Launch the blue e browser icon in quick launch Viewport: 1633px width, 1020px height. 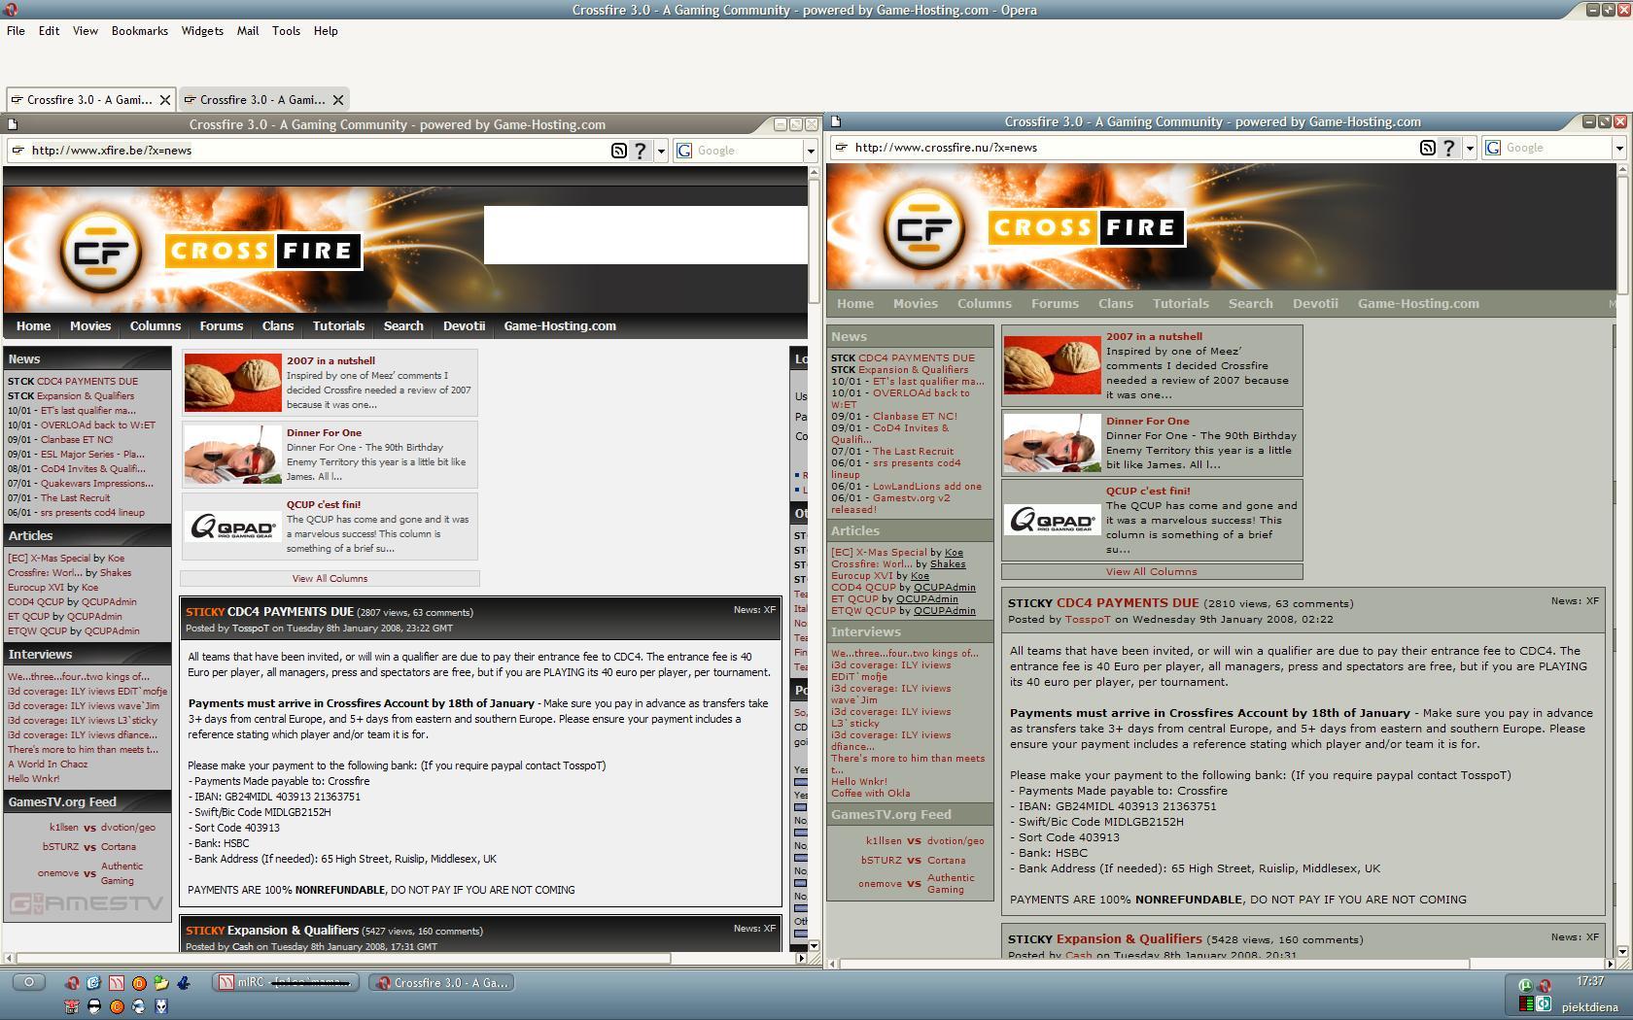[93, 982]
